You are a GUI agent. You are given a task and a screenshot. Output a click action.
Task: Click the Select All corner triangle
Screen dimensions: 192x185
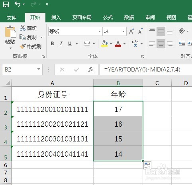click(8, 83)
